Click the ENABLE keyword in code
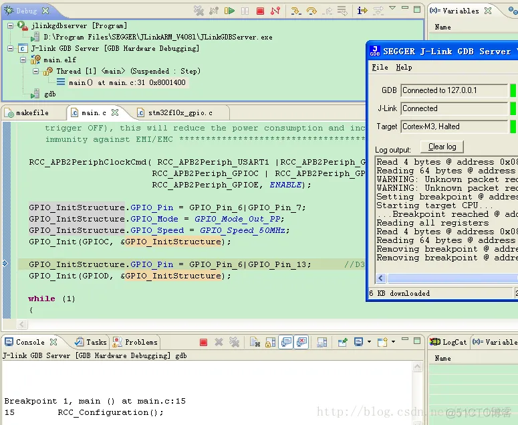 [285, 185]
